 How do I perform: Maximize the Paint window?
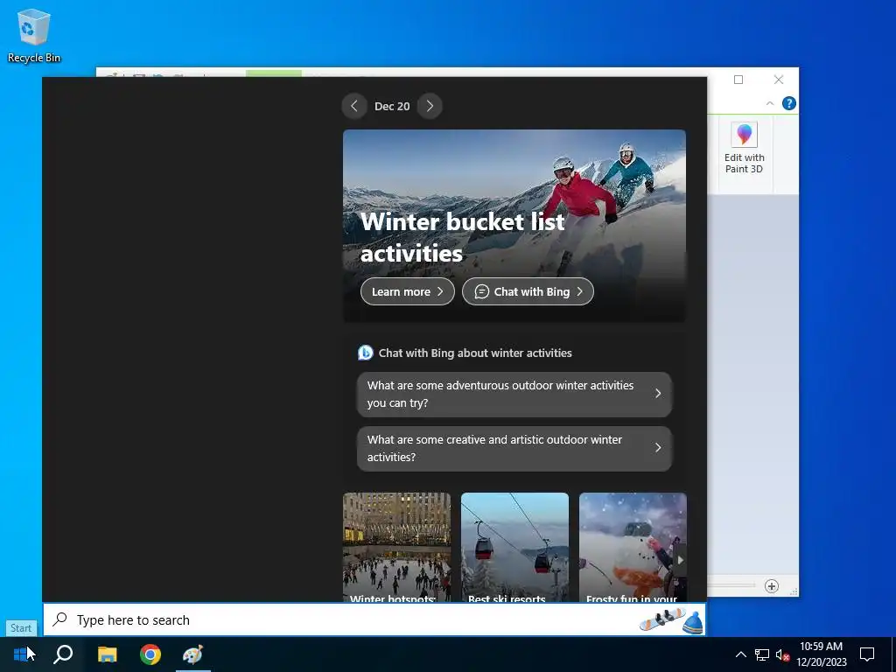[x=738, y=80]
